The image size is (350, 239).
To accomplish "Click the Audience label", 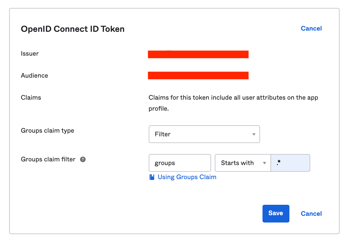I will 34,75.
